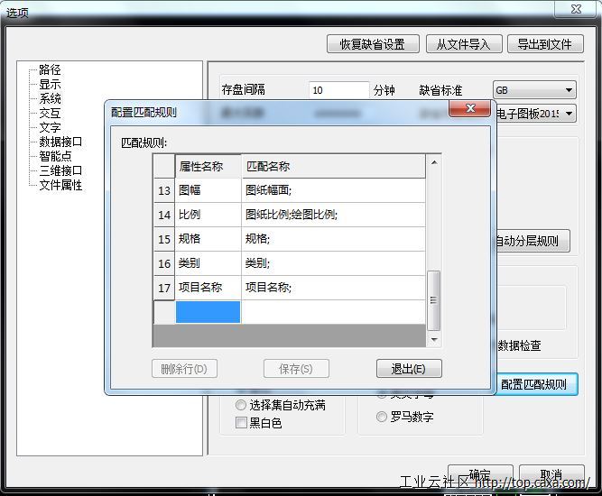Click 属性名称 column header
The width and height of the screenshot is (602, 496).
point(208,166)
